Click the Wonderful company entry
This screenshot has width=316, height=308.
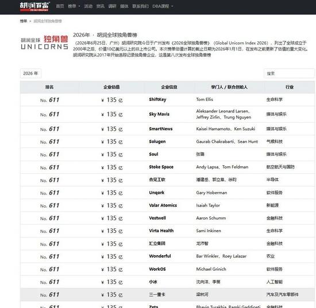(x=160, y=256)
